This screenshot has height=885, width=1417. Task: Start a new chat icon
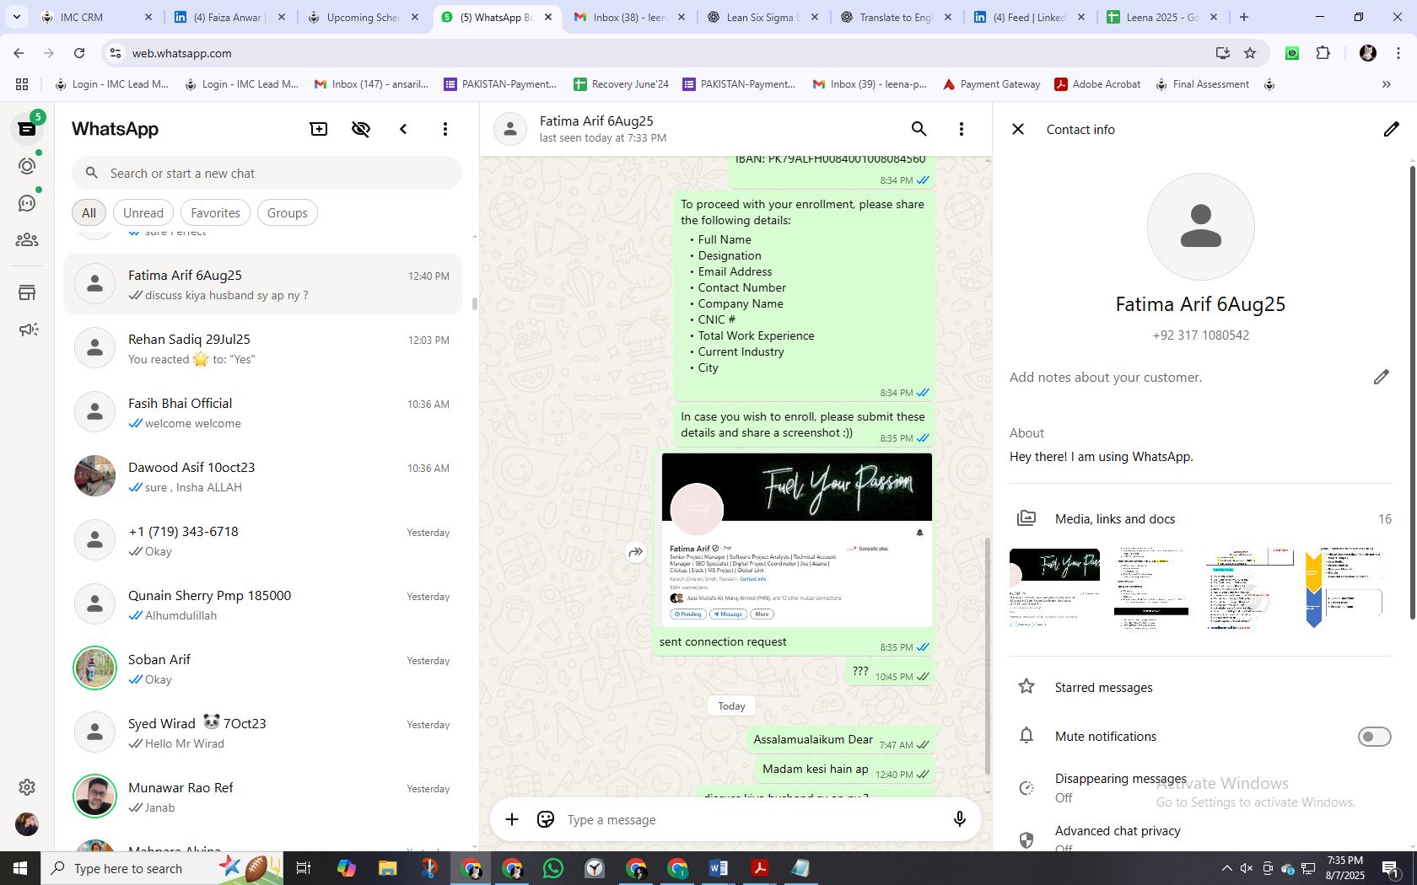point(319,129)
